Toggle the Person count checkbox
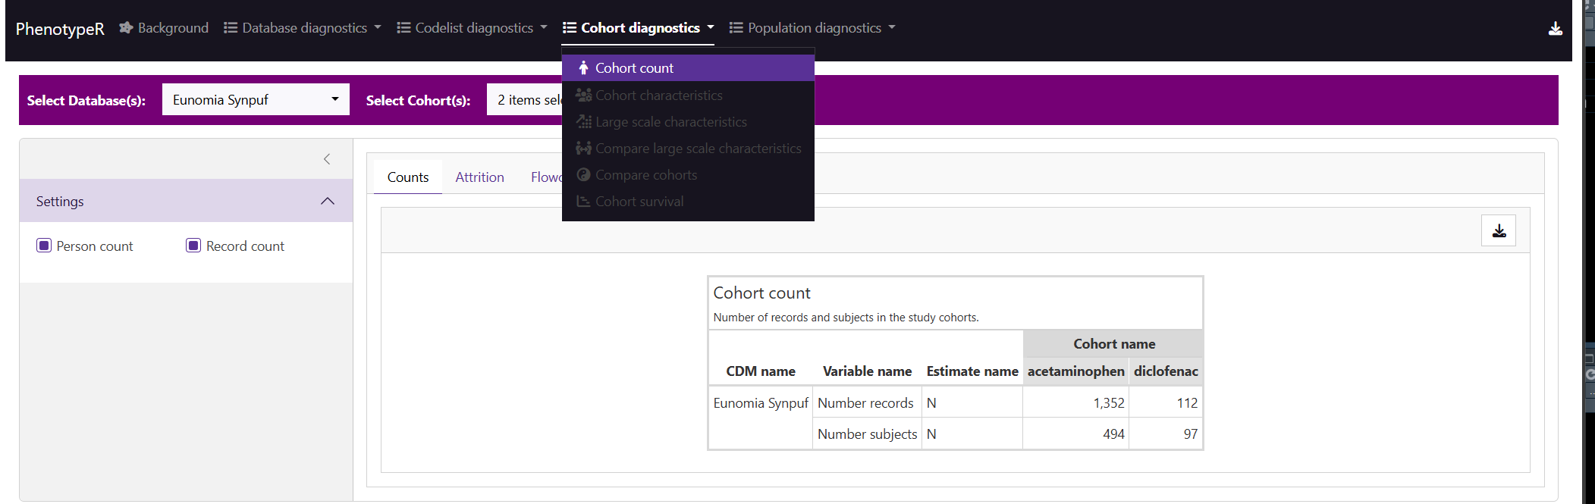Image resolution: width=1595 pixels, height=504 pixels. click(44, 246)
